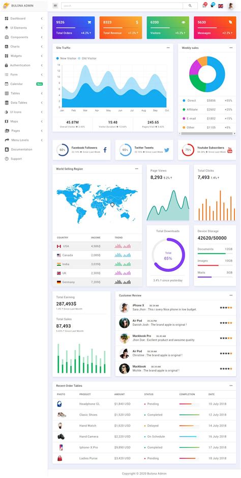Click the Data Tables database icon
241x478 pixels.
pyautogui.click(x=7, y=103)
